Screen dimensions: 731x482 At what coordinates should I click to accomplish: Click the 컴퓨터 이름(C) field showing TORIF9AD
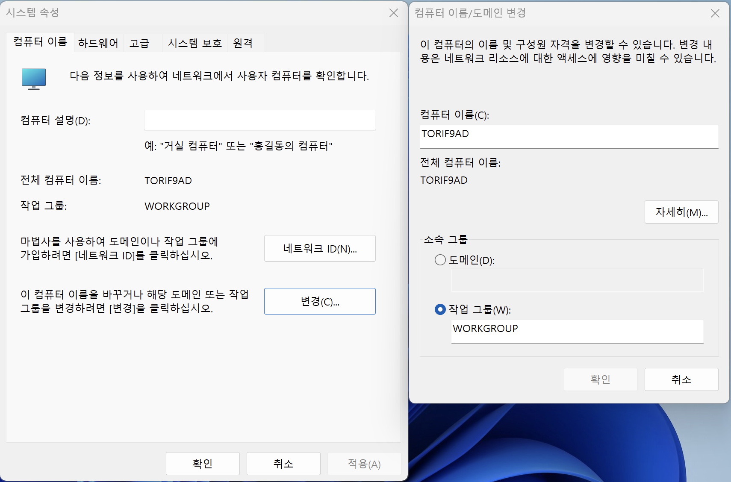pyautogui.click(x=569, y=137)
